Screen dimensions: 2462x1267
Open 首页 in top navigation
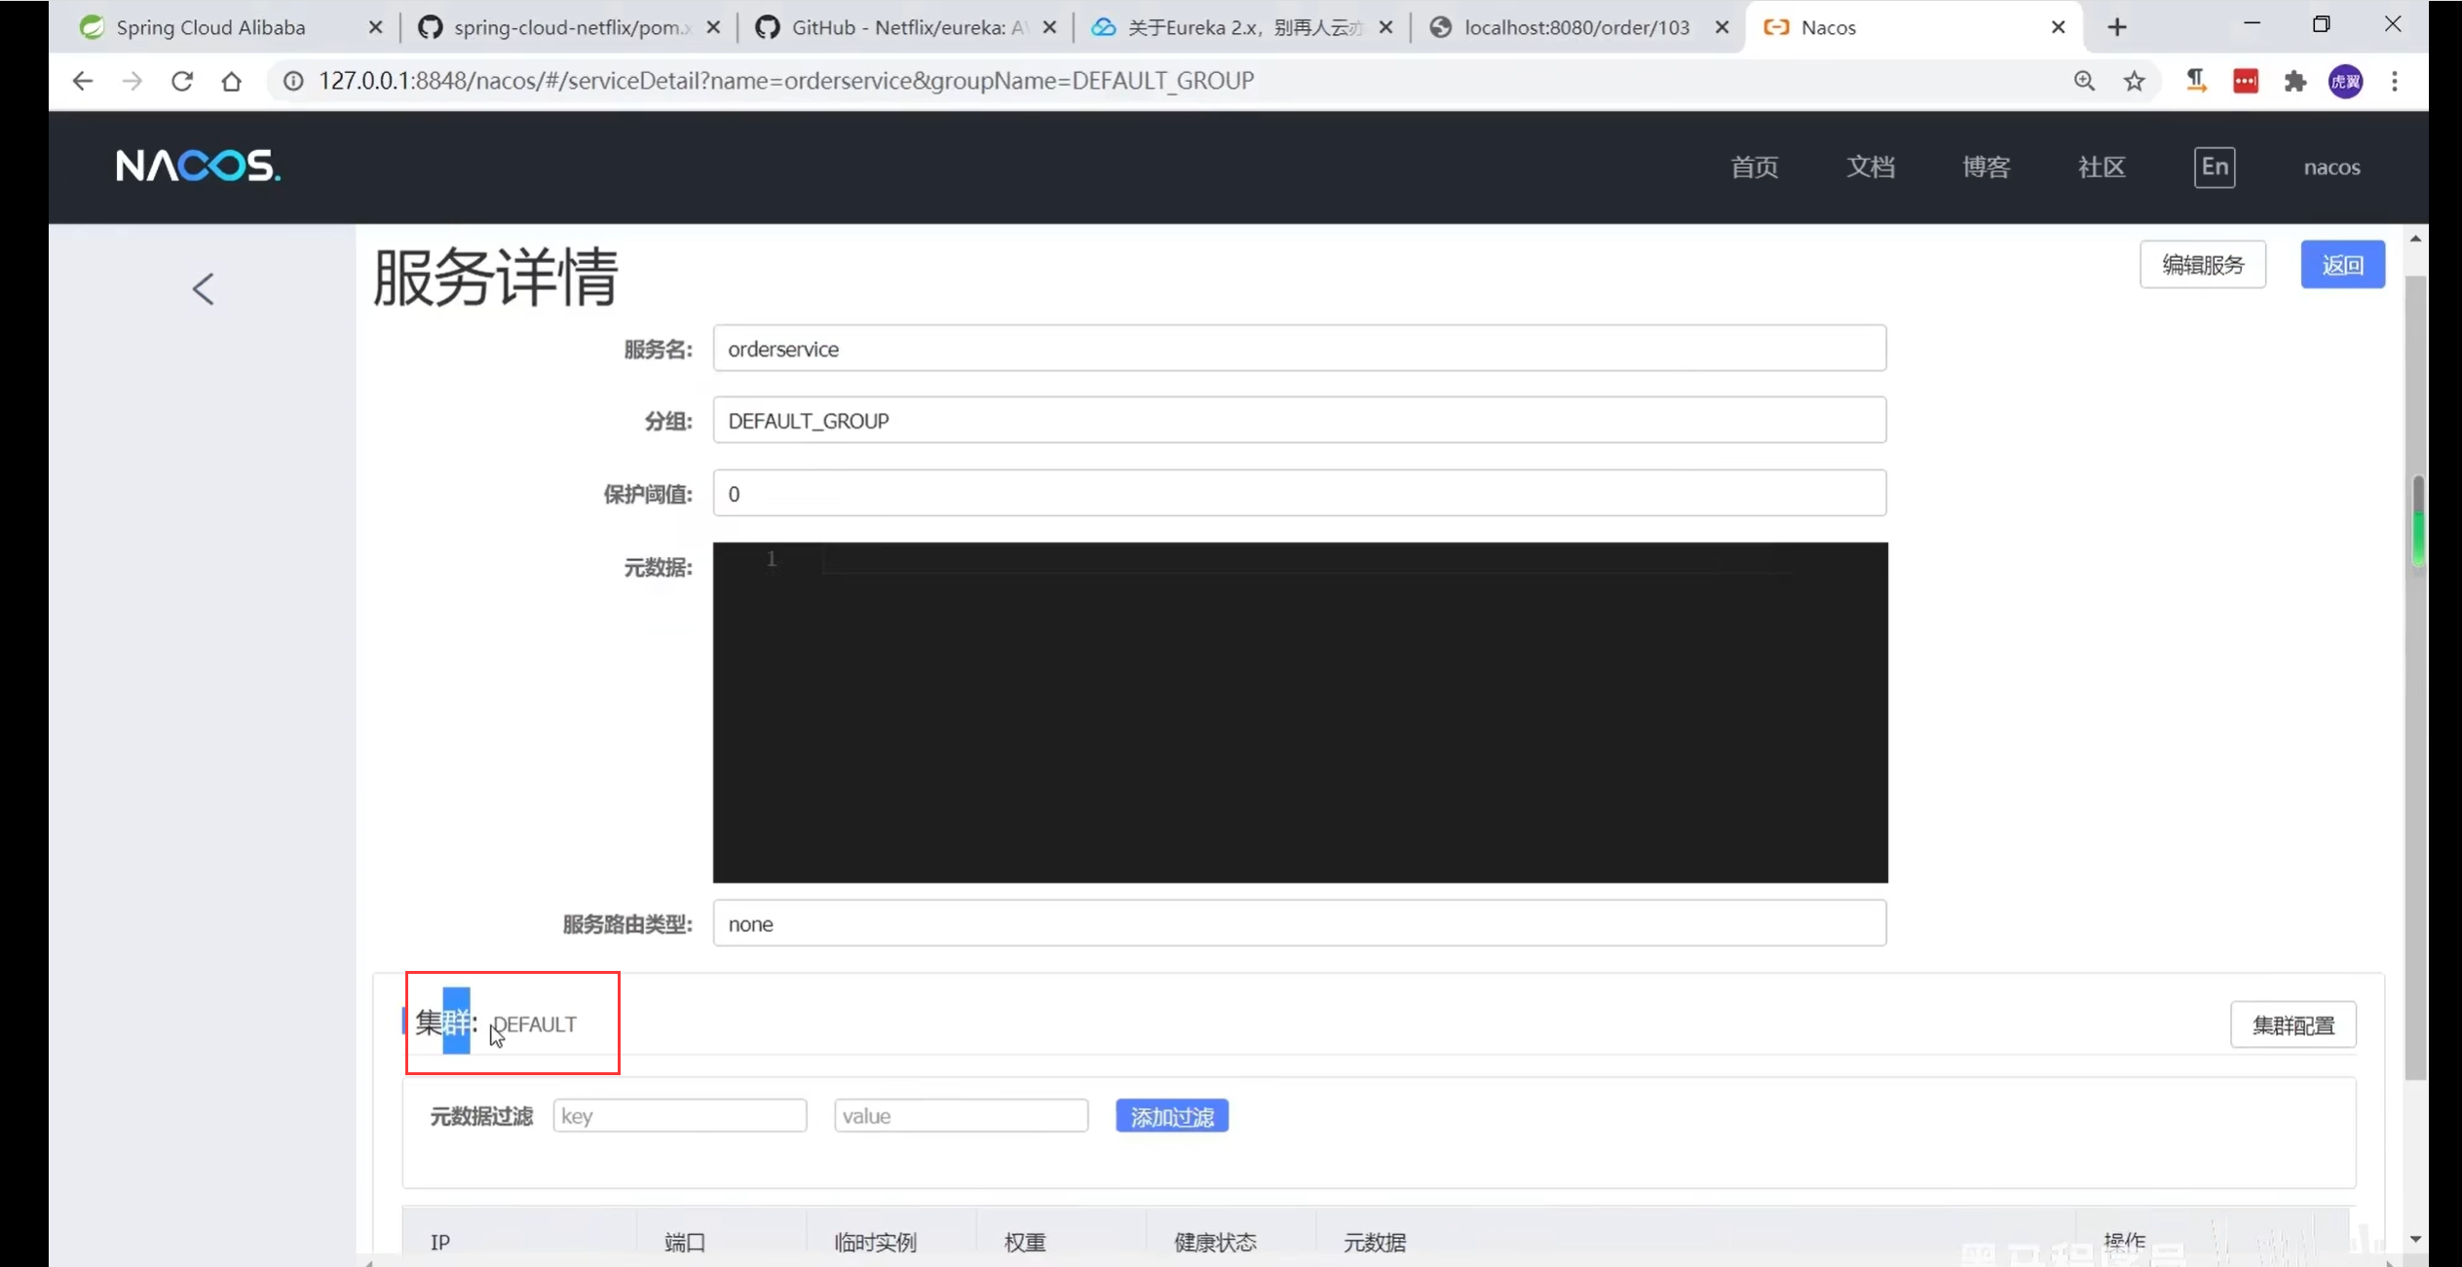[1754, 168]
